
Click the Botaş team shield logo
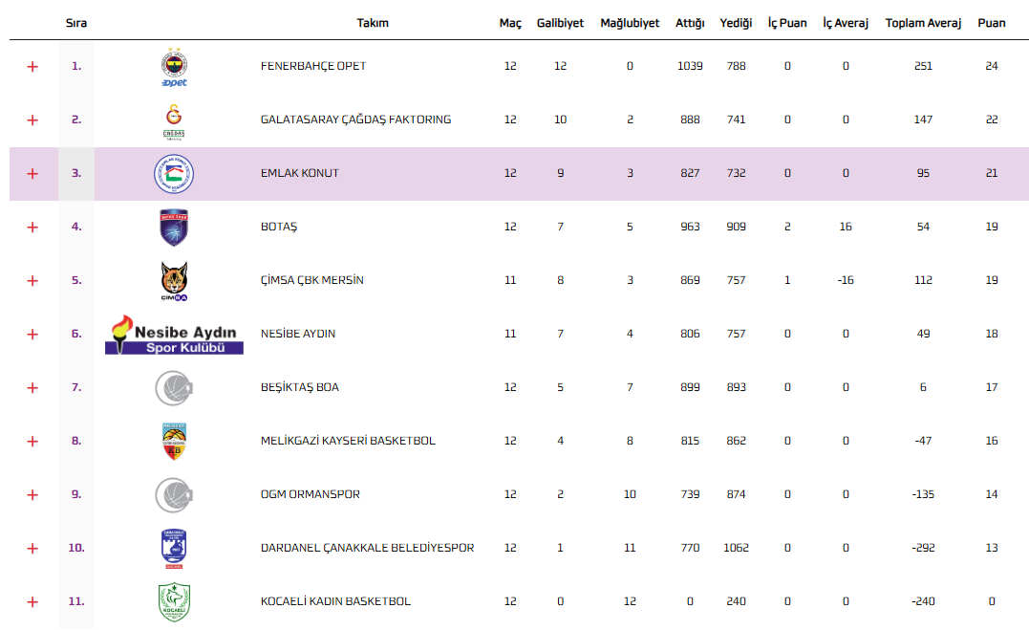(x=174, y=228)
